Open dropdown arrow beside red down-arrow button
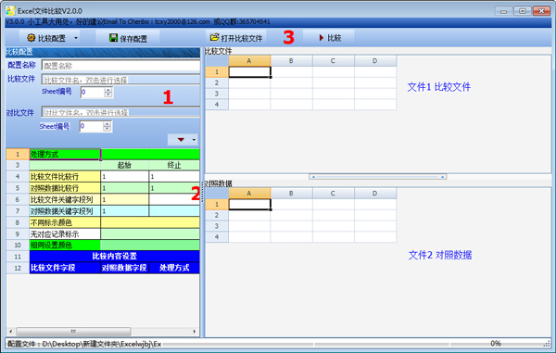 (x=194, y=140)
